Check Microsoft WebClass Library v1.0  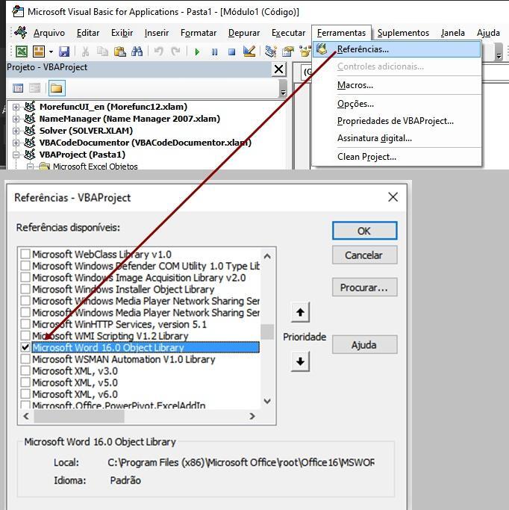pyautogui.click(x=25, y=254)
